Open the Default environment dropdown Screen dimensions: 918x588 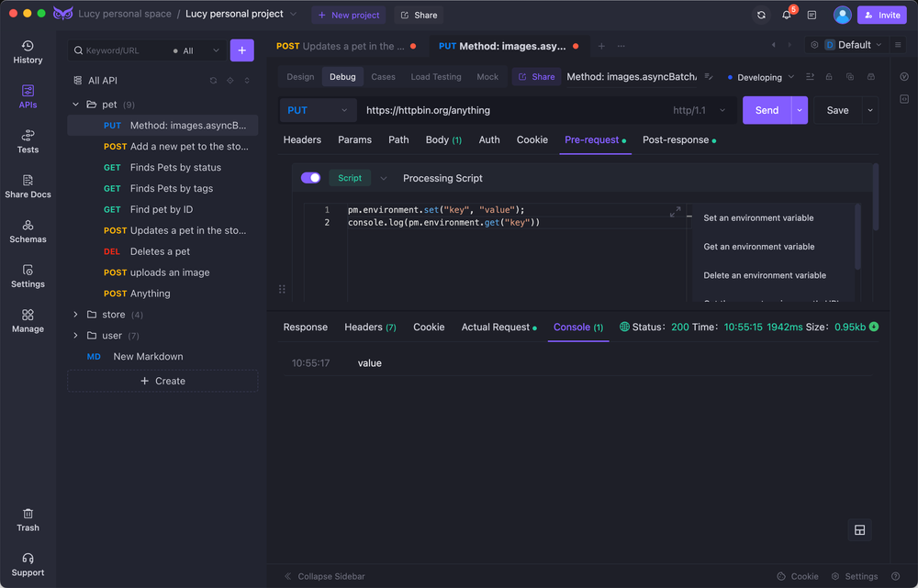pos(854,45)
